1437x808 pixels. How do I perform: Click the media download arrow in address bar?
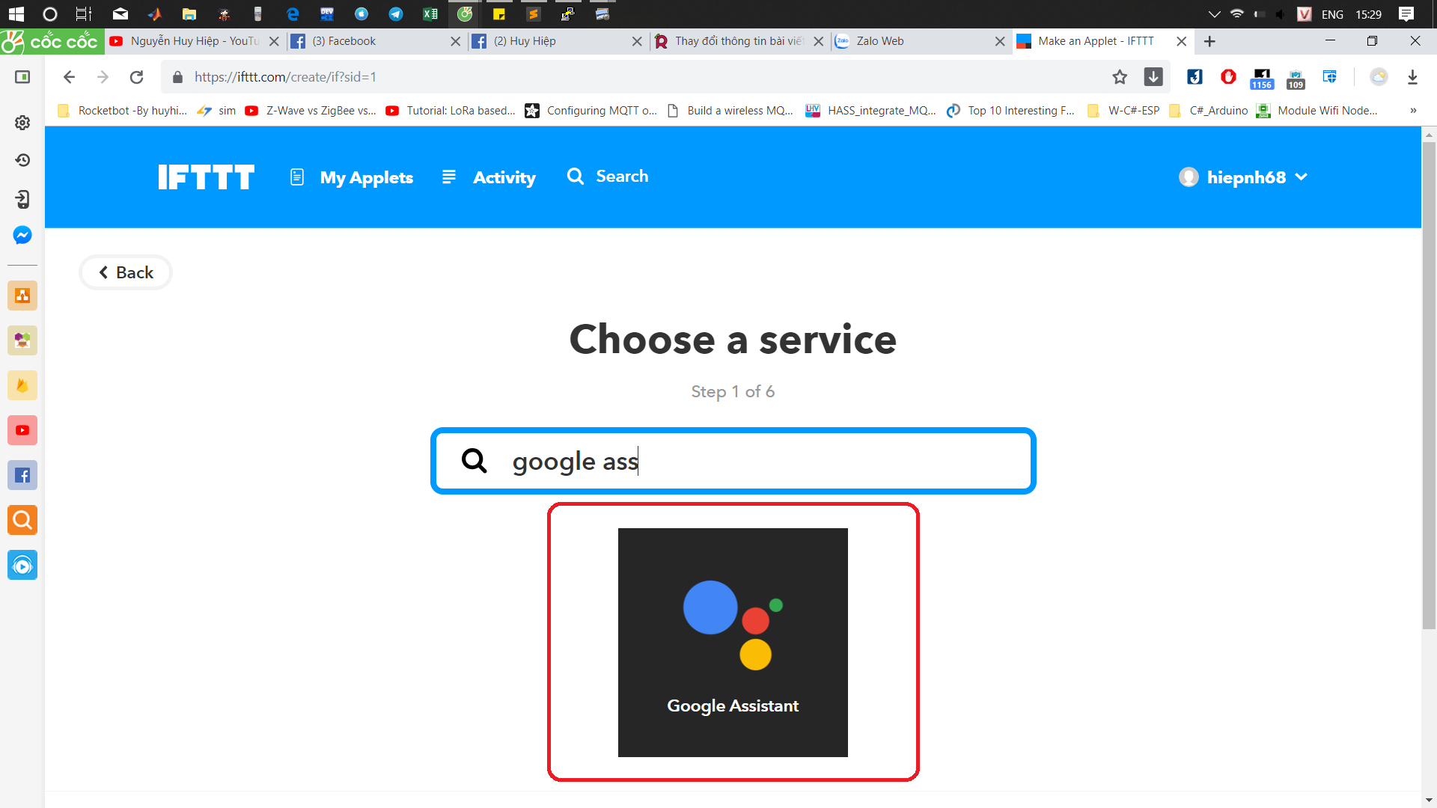tap(1153, 76)
